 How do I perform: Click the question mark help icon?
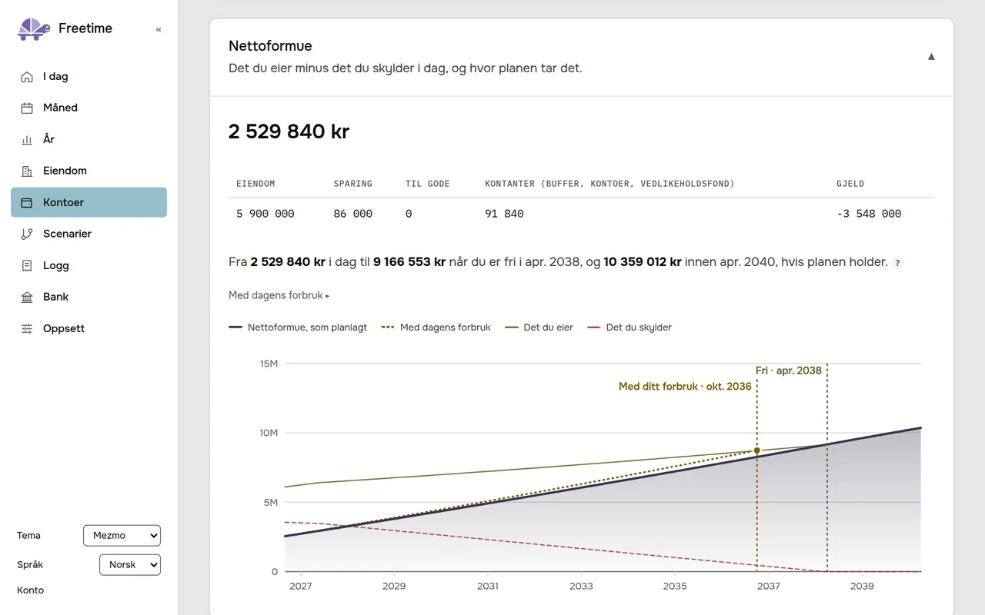pos(897,263)
